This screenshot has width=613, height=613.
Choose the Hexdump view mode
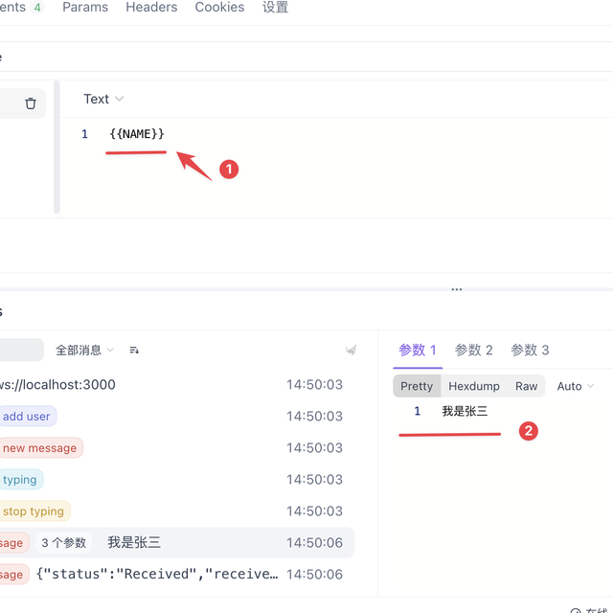pyautogui.click(x=474, y=386)
